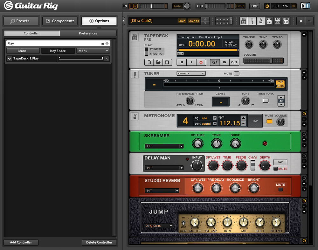The image size is (318, 250).
Task: Open the Presets tab
Action: click(21, 21)
